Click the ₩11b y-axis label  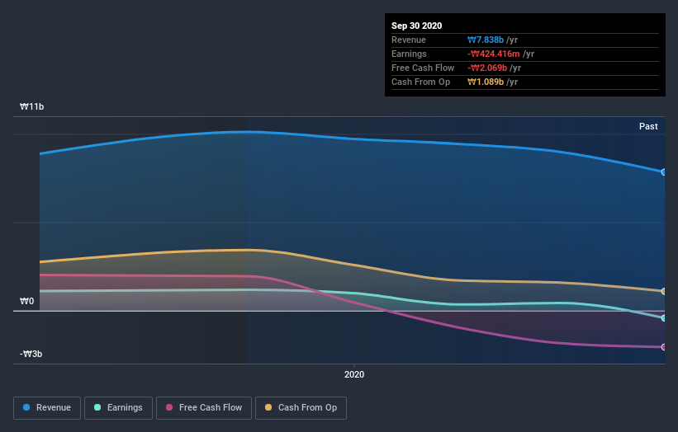tap(31, 106)
